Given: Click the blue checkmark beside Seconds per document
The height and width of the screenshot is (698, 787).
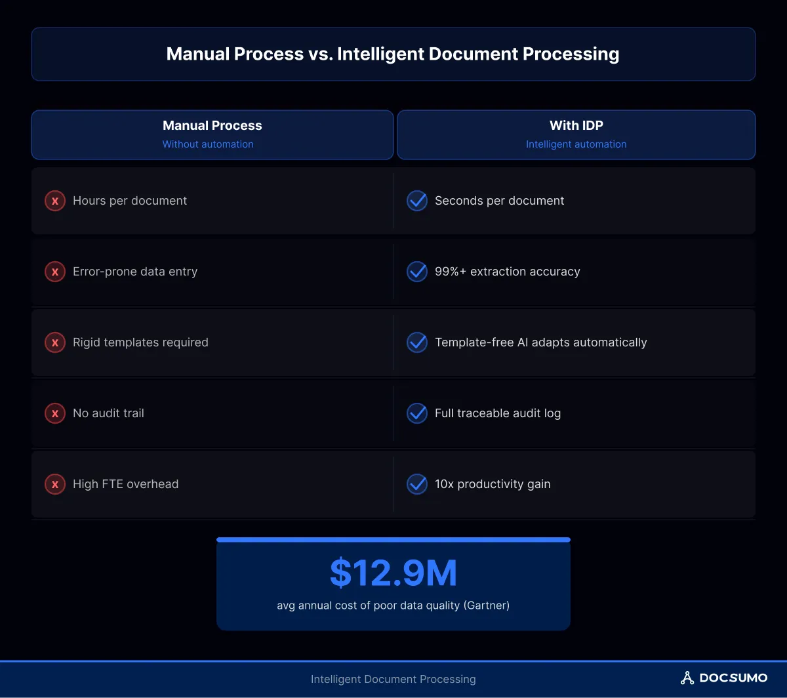Looking at the screenshot, I should click(417, 201).
